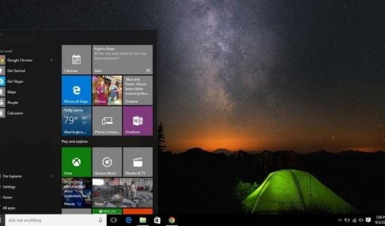The image size is (385, 226).
Task: Open the Movies & TV tile
Action: click(138, 162)
